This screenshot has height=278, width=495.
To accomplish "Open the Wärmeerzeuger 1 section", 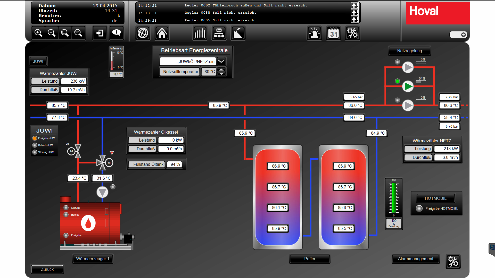I will tap(93, 259).
